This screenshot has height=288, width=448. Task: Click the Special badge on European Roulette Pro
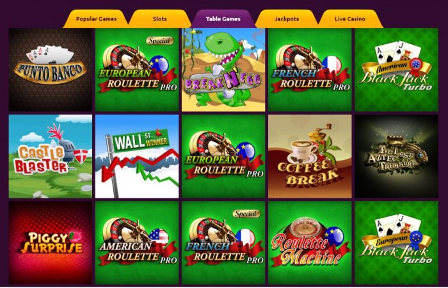[x=160, y=40]
